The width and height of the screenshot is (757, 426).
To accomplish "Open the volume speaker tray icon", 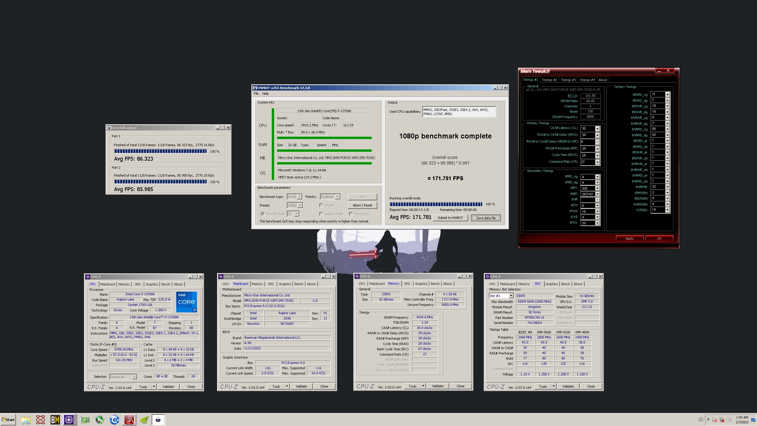I will point(729,420).
